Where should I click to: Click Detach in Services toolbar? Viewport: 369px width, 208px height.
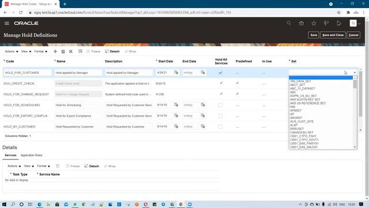click(x=92, y=166)
